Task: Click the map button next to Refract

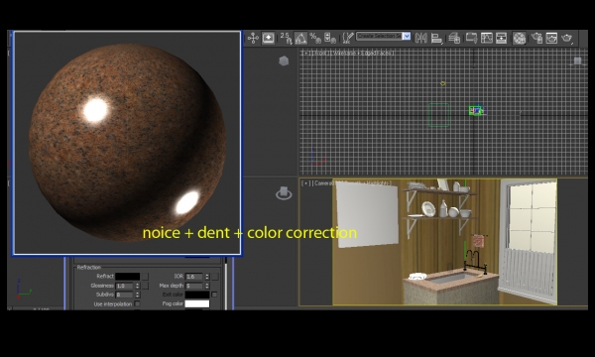Action: (x=145, y=277)
